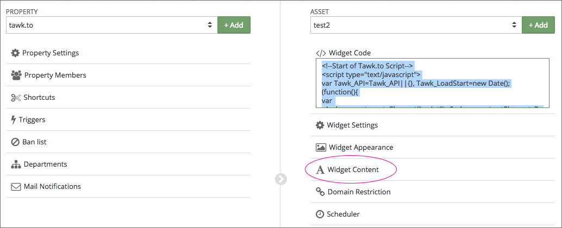The height and width of the screenshot is (228, 562).
Task: Click the Property Settings gear icon
Action: [x=15, y=53]
